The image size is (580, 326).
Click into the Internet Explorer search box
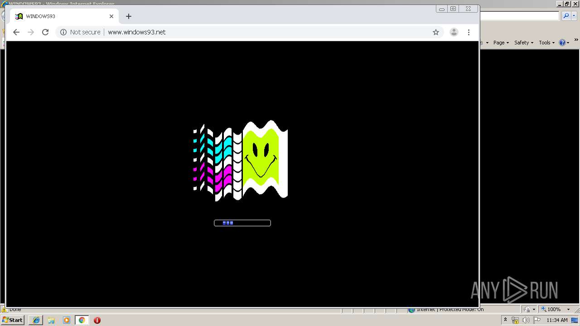pyautogui.click(x=519, y=16)
